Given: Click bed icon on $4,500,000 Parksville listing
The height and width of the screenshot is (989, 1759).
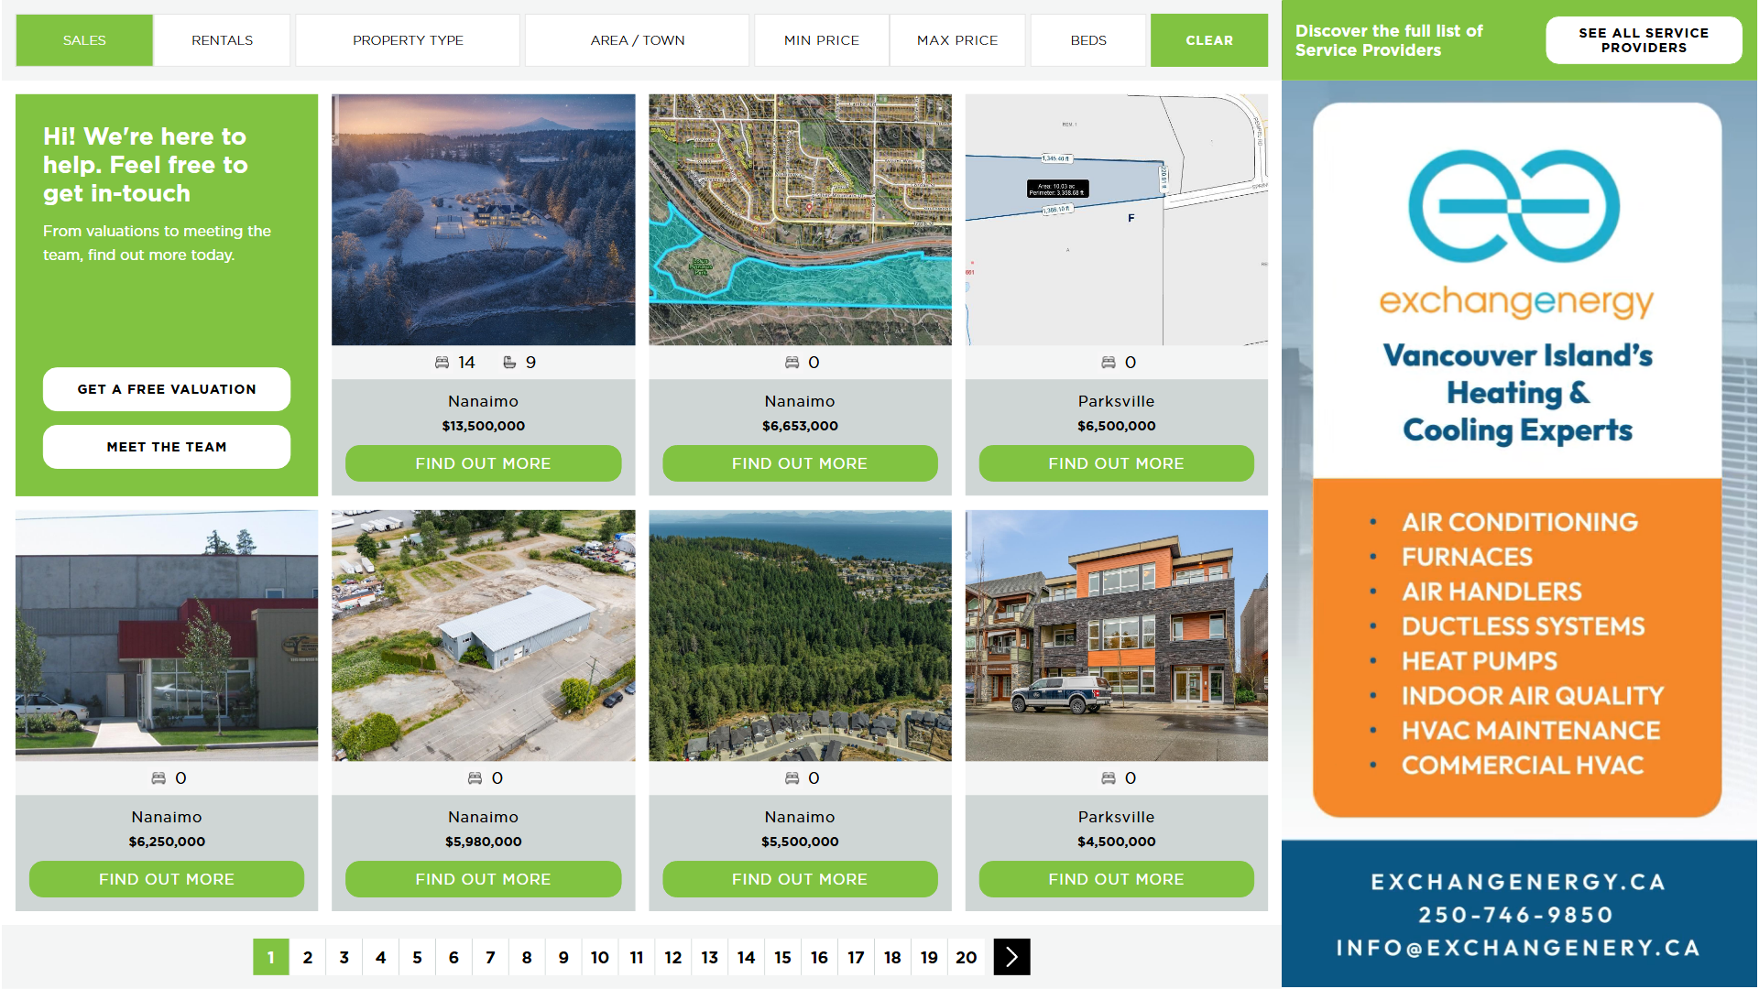Looking at the screenshot, I should coord(1108,778).
